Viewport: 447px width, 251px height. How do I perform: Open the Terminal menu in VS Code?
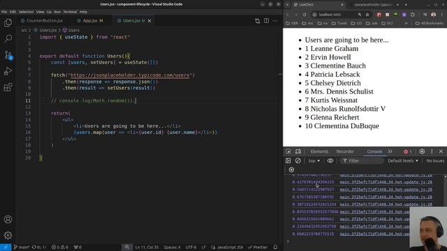(x=70, y=12)
